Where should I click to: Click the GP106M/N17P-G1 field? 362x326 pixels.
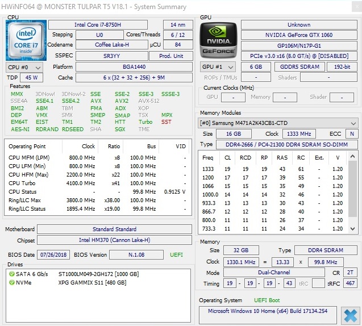pos(299,45)
